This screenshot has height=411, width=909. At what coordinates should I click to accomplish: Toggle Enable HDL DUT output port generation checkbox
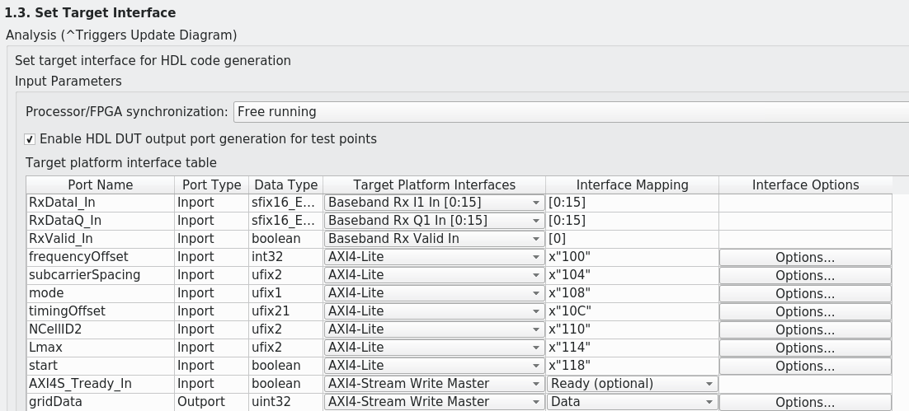(31, 139)
